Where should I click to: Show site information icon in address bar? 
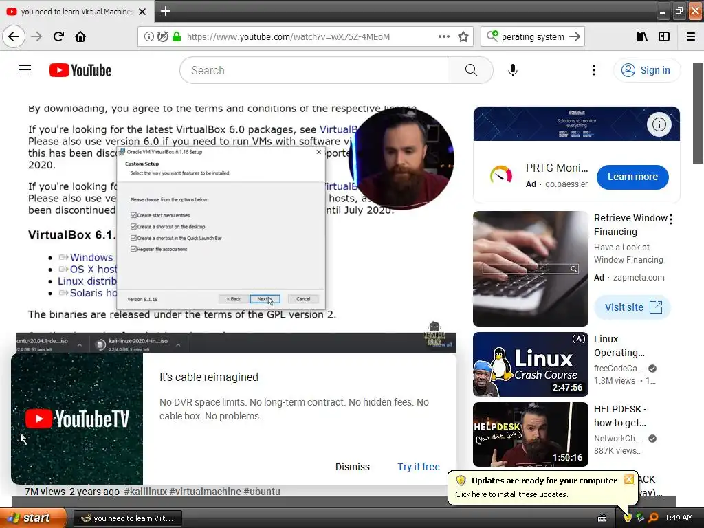(148, 37)
